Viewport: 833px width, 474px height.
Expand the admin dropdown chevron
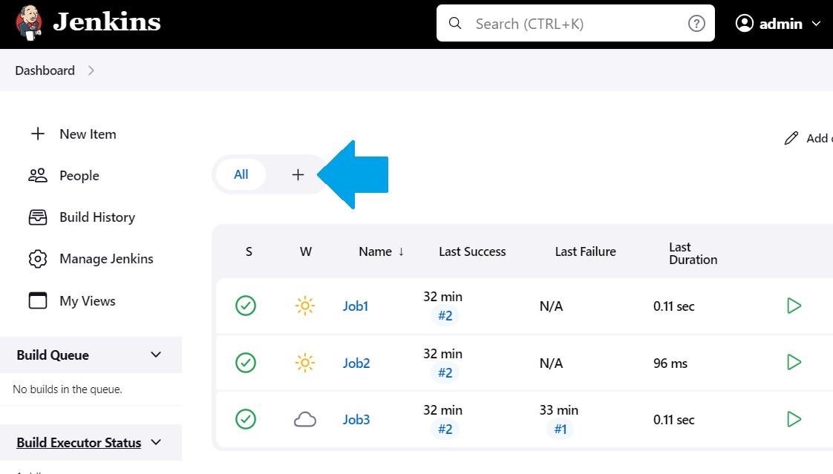click(817, 24)
